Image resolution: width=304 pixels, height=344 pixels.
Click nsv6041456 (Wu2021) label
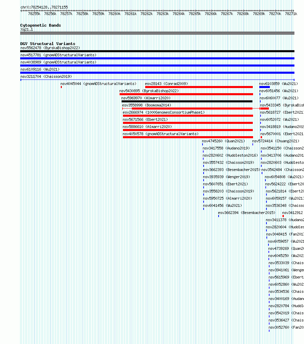pos(222,205)
